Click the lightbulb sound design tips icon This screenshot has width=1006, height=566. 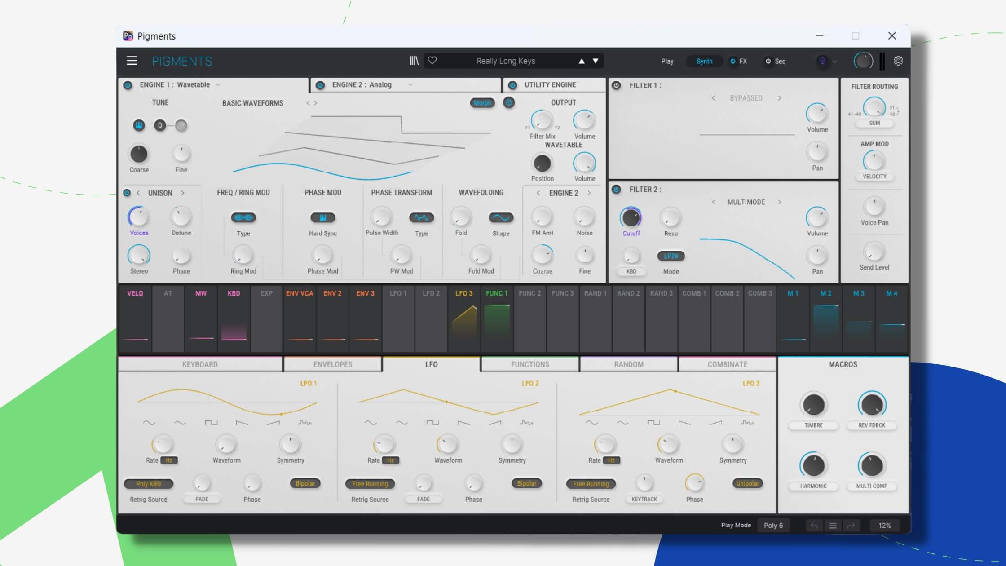pos(822,61)
